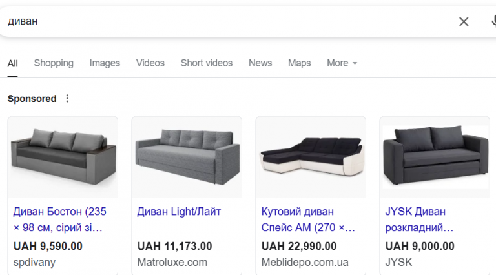Open the three-dot menu beside Sponsored
Viewport: 496px width, 275px height.
pos(67,99)
